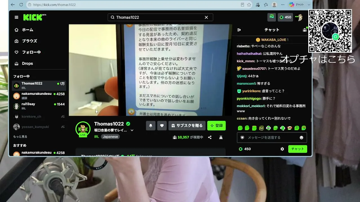Open the emoji picker smiley icon
This screenshot has width=360, height=202.
tap(301, 137)
